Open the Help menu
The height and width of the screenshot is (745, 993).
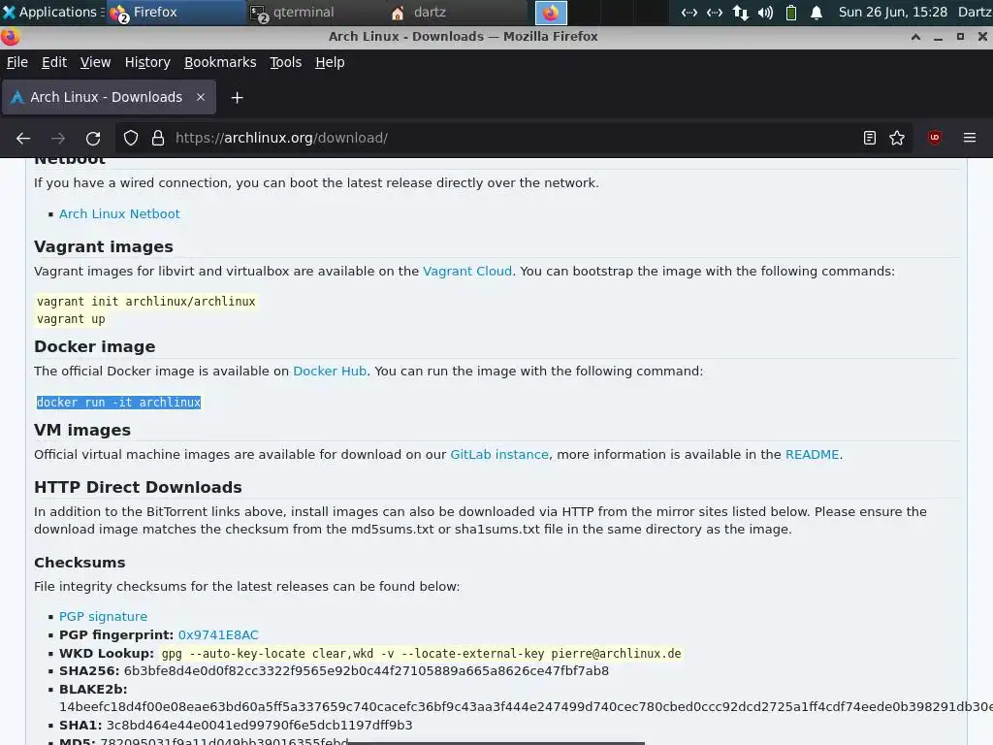pos(330,62)
